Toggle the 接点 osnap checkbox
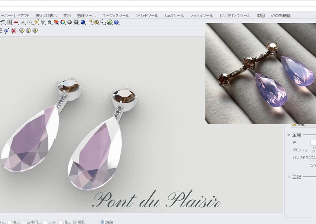Image resolution: width=316 pixels, height=224 pixels. (x=9, y=222)
